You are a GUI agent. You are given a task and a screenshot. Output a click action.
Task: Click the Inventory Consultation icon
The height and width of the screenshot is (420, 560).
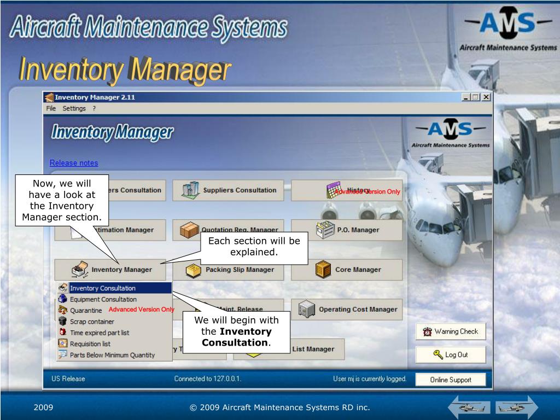pyautogui.click(x=63, y=288)
